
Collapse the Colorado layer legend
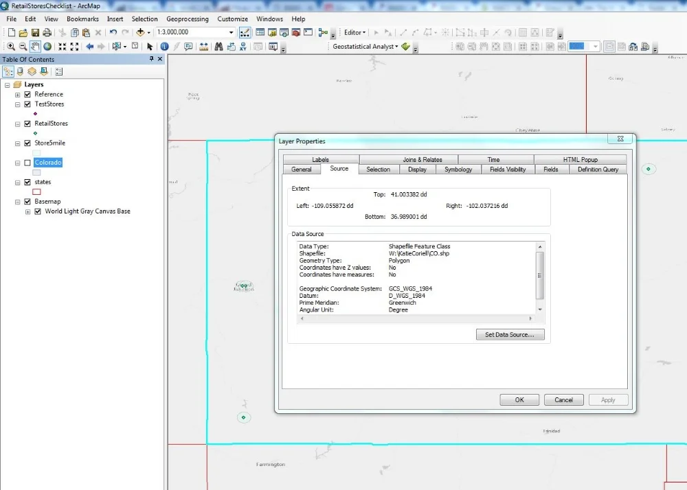(x=18, y=163)
